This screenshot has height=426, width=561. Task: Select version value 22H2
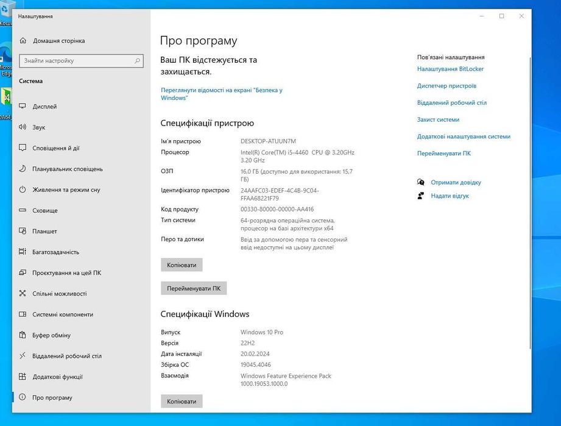(x=247, y=343)
